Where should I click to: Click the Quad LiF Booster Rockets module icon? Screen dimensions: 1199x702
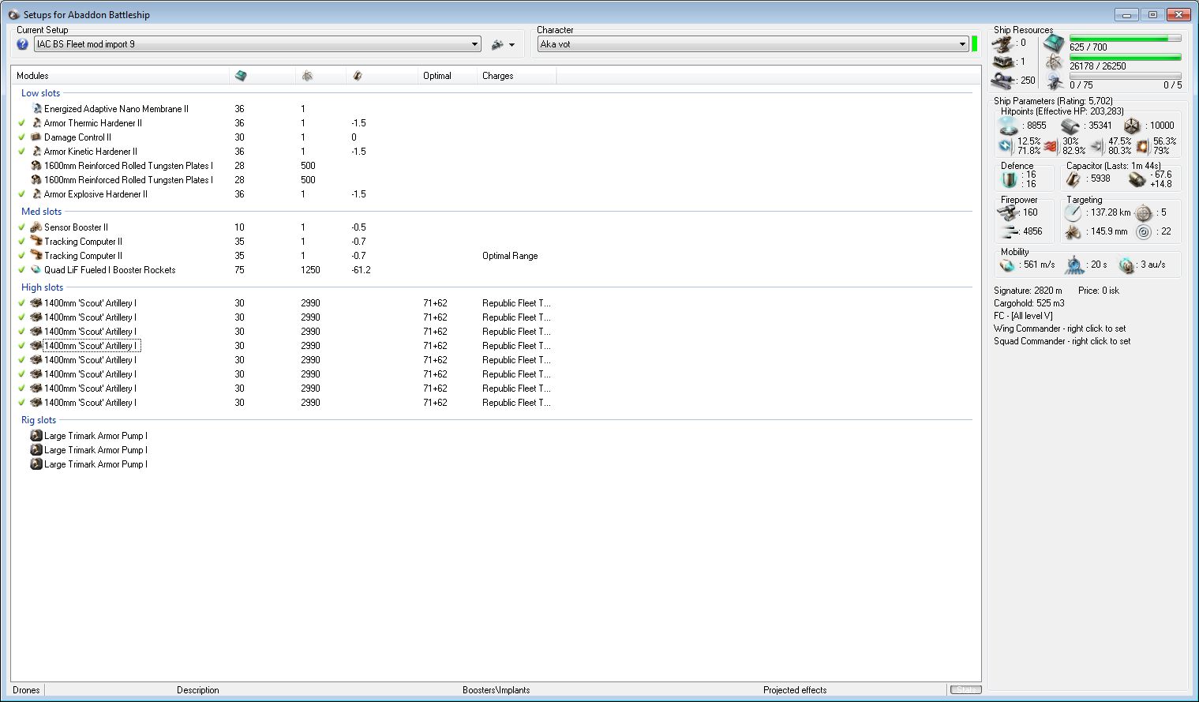point(36,270)
